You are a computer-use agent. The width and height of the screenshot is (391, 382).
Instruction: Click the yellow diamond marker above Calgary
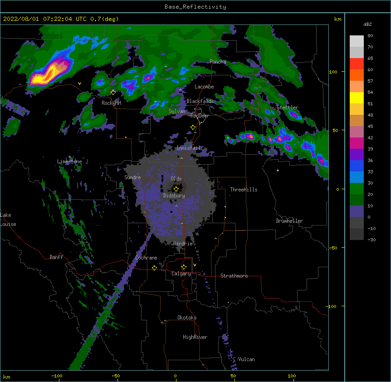pos(184,267)
